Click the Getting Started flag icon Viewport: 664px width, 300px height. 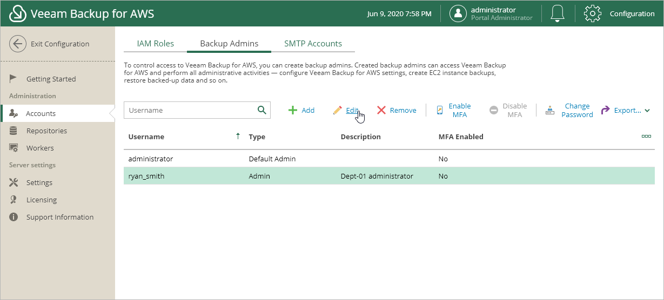[x=14, y=79]
